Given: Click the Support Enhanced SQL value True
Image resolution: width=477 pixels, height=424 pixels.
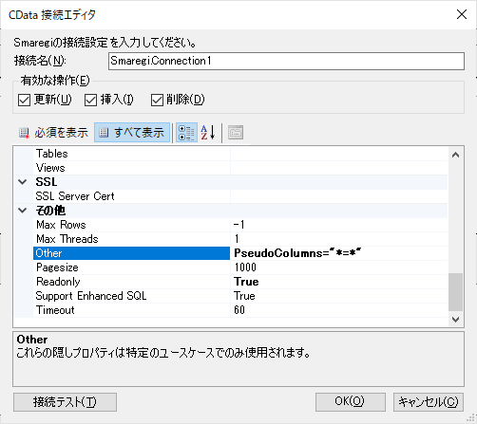Looking at the screenshot, I should (x=339, y=296).
